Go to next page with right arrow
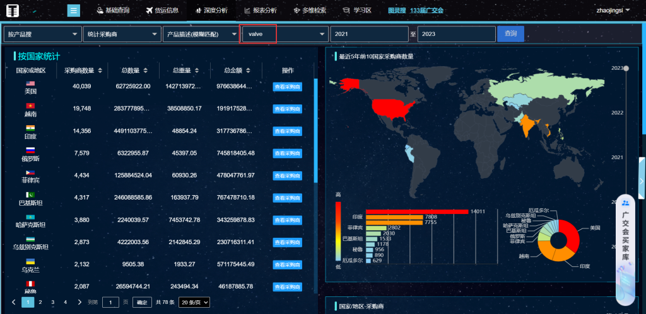This screenshot has height=314, width=646. tap(79, 302)
